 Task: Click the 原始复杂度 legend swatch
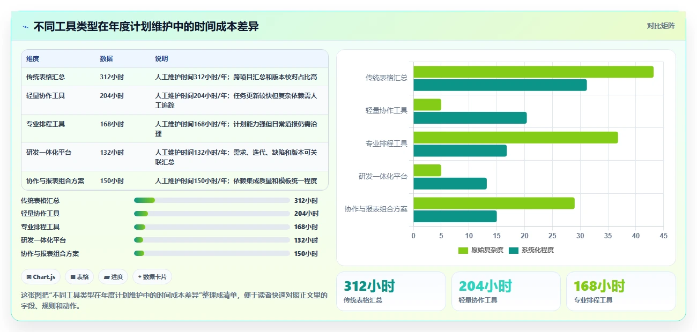pyautogui.click(x=463, y=250)
